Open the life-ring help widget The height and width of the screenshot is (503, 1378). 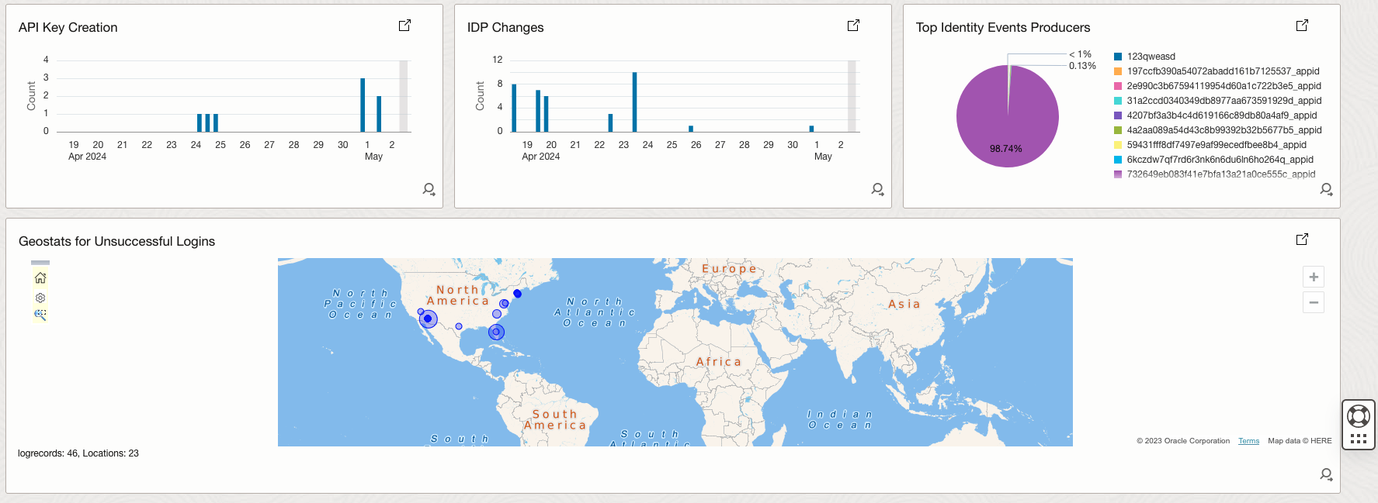(1359, 416)
